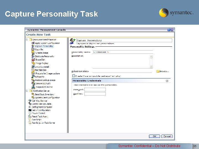
Task: Click into the Description text area
Action: [x=121, y=62]
